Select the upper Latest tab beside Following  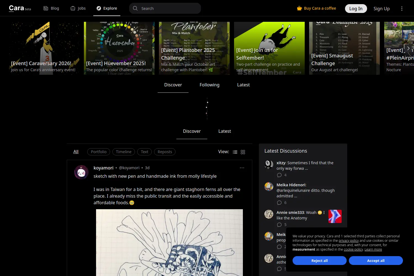(243, 85)
